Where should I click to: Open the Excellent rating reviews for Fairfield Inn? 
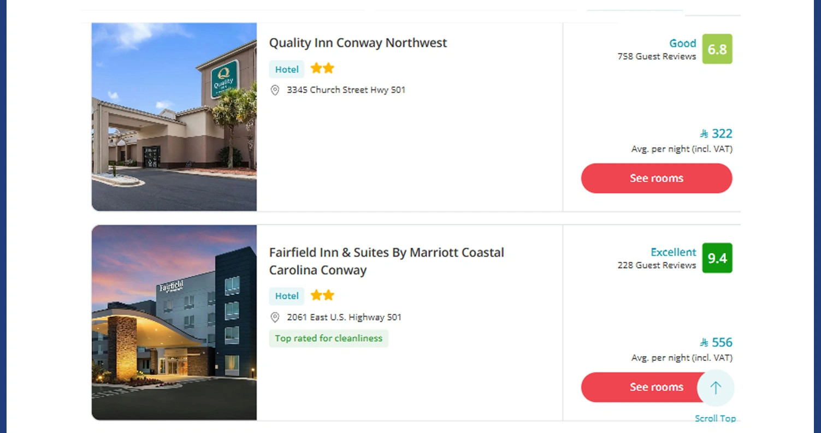[673, 252]
